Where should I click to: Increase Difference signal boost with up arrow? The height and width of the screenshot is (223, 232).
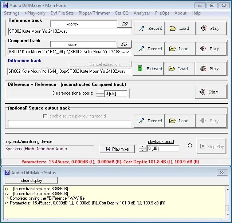tap(100, 92)
